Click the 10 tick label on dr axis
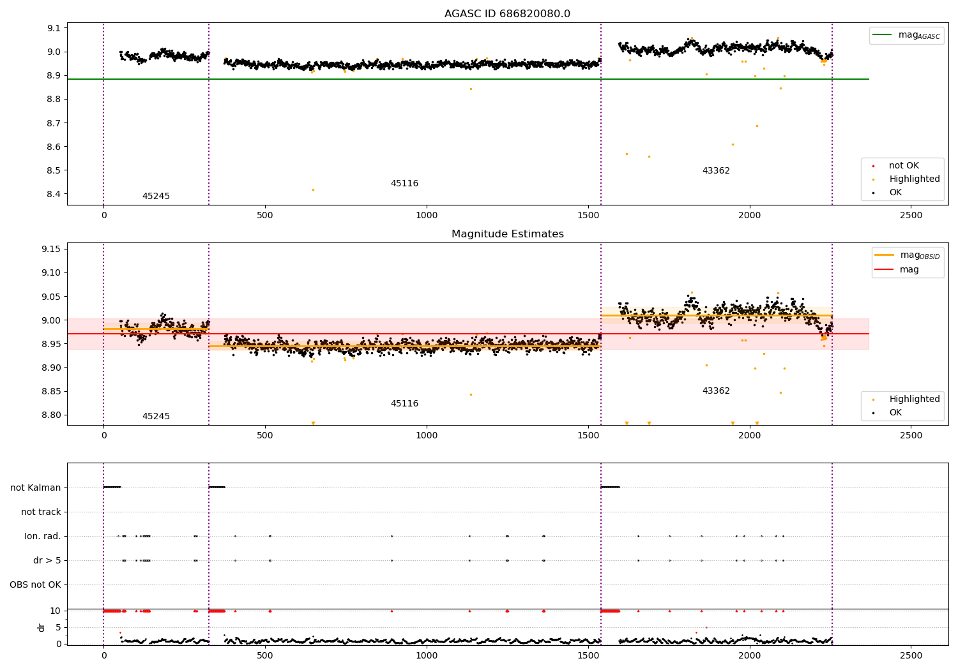 point(56,611)
